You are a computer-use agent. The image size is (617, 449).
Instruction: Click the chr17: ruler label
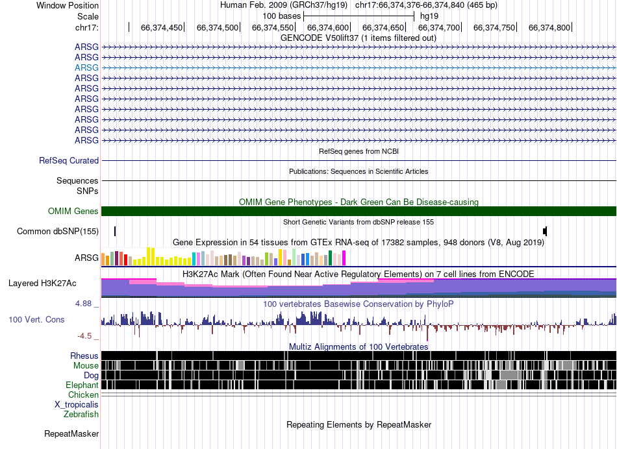[x=86, y=27]
